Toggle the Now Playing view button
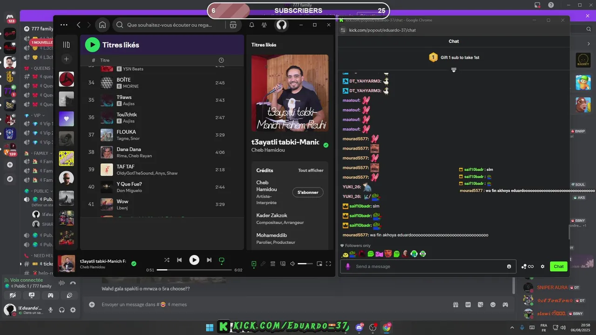The height and width of the screenshot is (335, 596). [254, 264]
